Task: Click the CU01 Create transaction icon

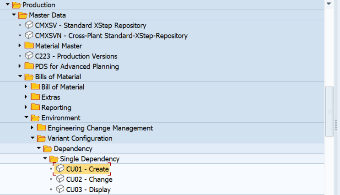Action: click(60, 168)
